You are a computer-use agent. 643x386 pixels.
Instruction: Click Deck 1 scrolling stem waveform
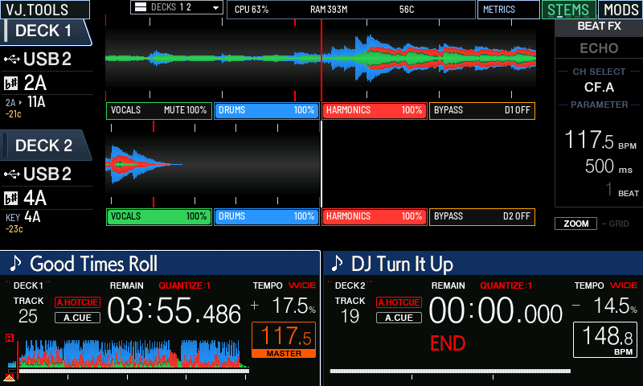[321, 59]
